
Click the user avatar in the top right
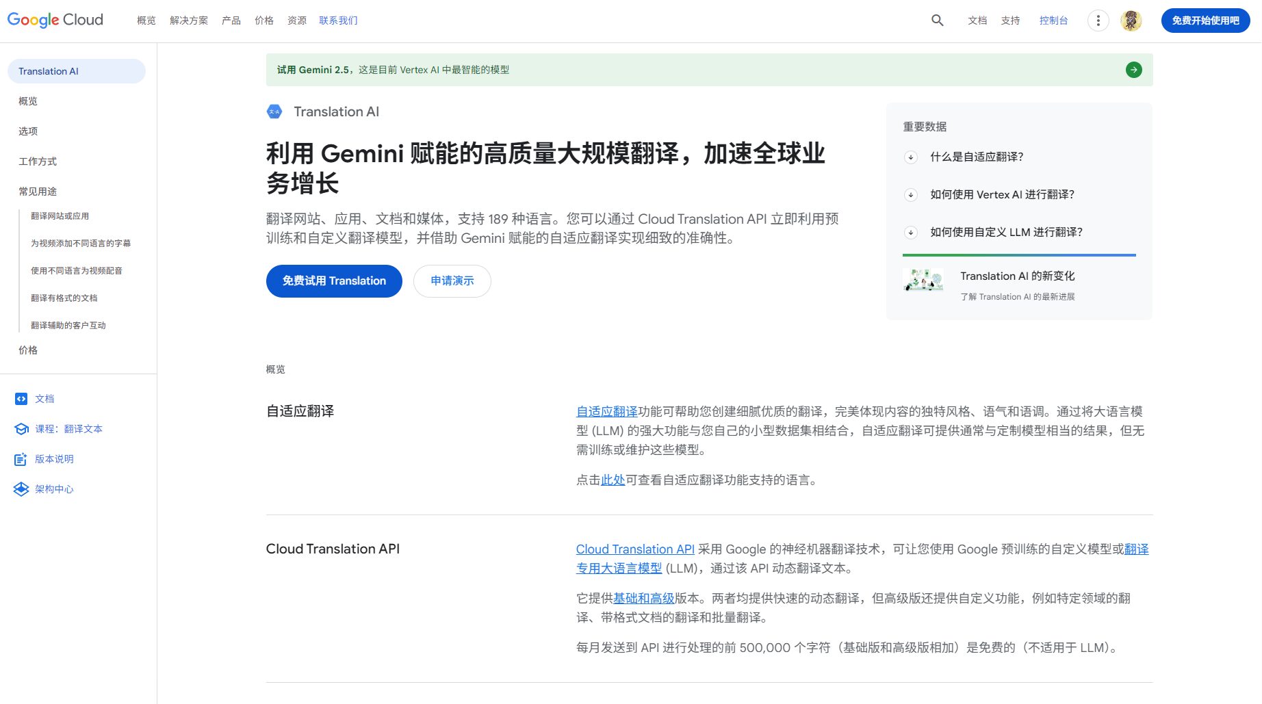click(1131, 21)
